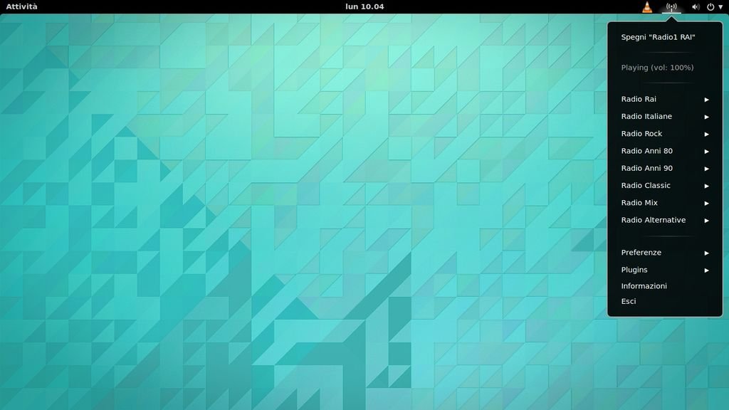Open the volume speaker indicator

pos(696,7)
